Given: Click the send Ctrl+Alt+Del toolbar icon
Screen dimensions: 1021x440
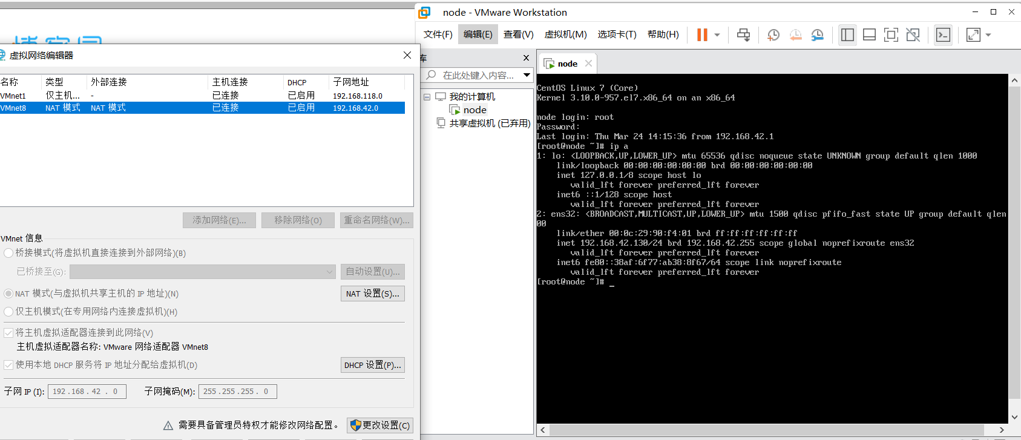Looking at the screenshot, I should [744, 35].
